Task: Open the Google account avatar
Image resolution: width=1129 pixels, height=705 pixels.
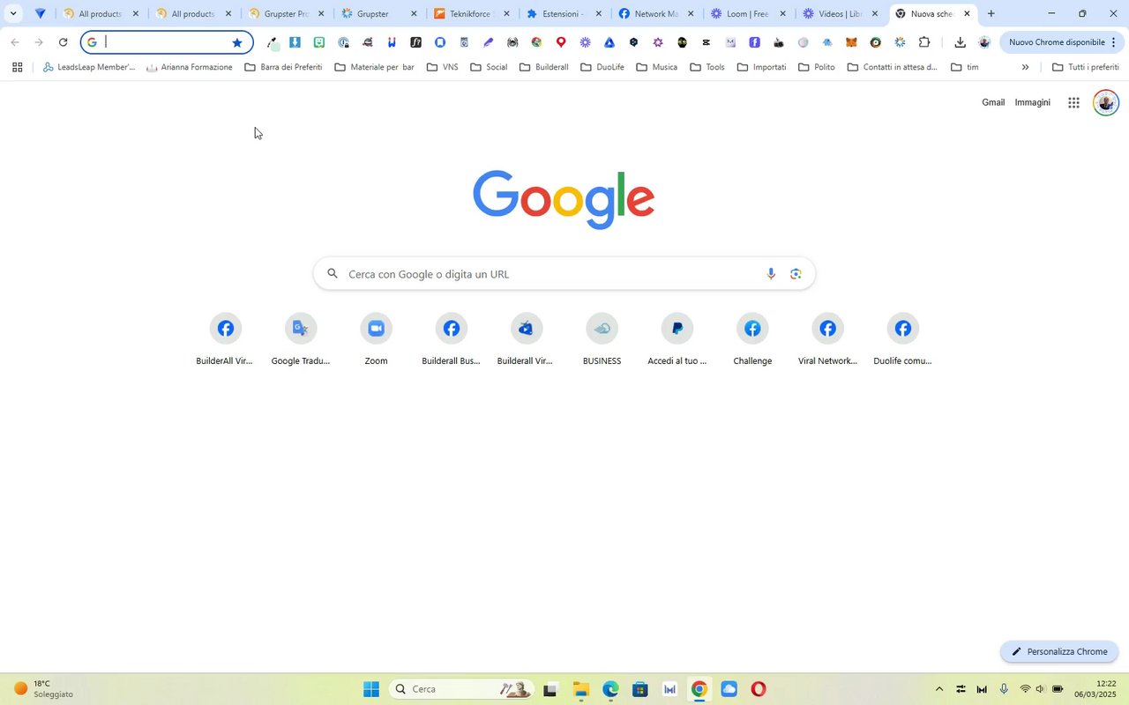Action: coord(1105,102)
